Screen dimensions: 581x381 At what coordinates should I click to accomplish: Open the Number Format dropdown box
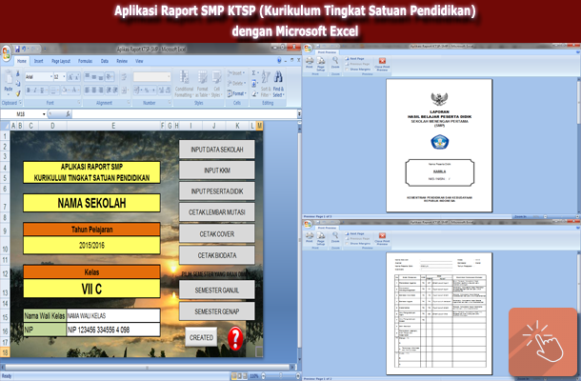coord(152,77)
